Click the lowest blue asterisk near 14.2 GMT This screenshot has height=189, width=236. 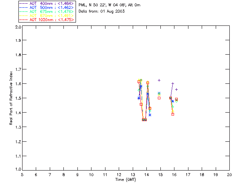pyautogui.click(x=150, y=115)
